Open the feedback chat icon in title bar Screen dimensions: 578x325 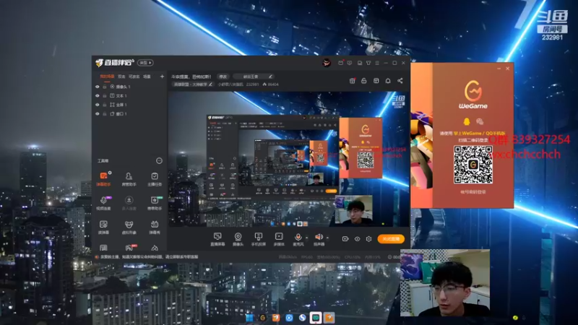(x=350, y=63)
